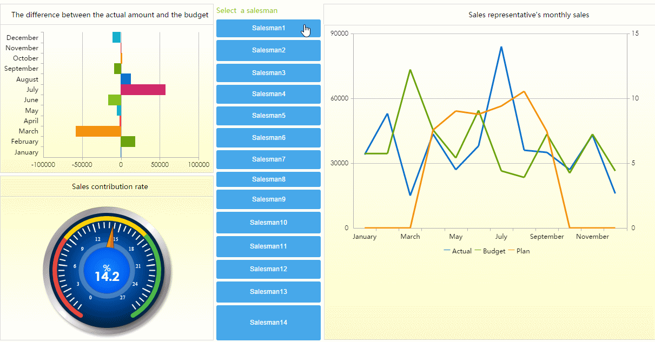Click "60000" on the line chart axis

(339, 98)
